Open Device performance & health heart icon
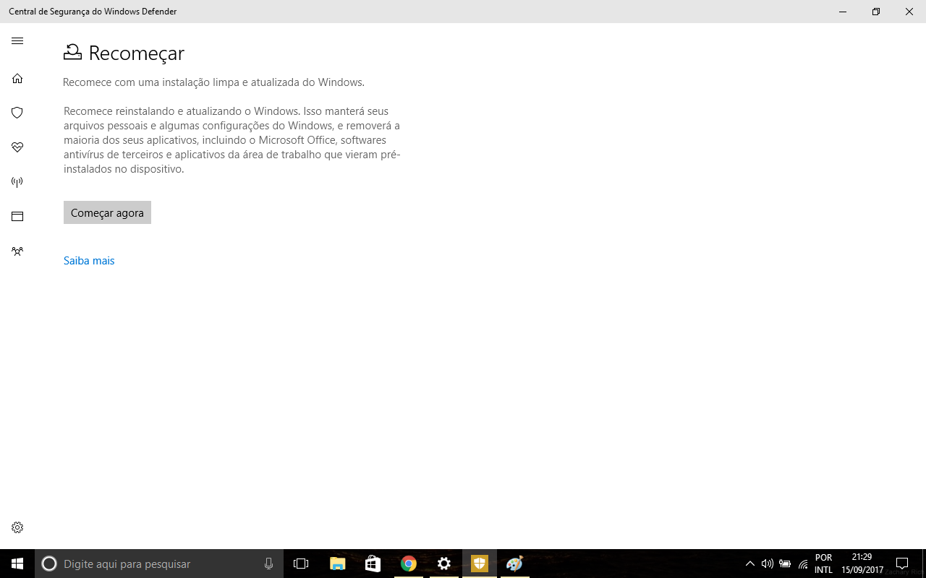Image resolution: width=926 pixels, height=578 pixels. [17, 147]
